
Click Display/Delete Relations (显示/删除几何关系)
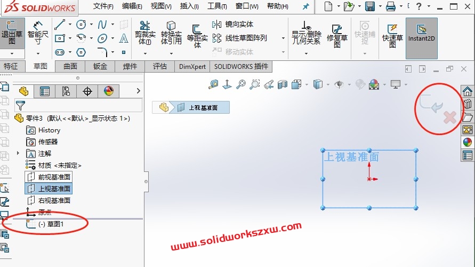click(x=306, y=33)
